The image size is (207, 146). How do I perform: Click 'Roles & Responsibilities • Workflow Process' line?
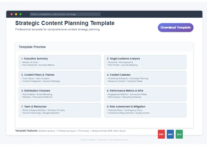pos(44,110)
